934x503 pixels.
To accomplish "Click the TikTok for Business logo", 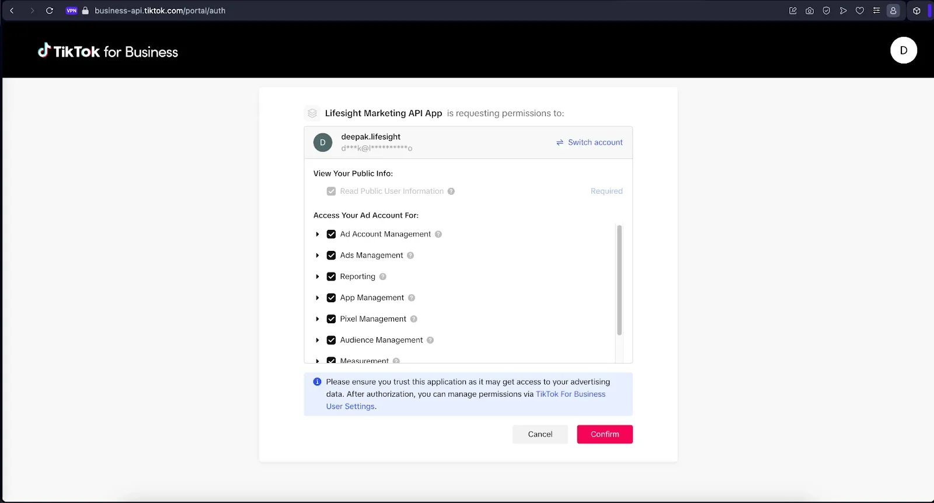I will 108,51.
